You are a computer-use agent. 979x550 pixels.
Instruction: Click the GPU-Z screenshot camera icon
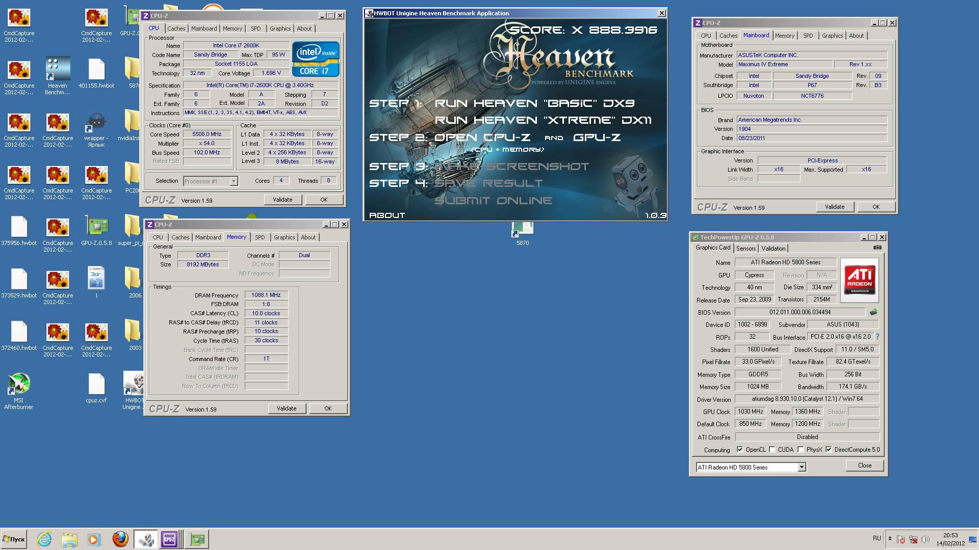tap(877, 248)
